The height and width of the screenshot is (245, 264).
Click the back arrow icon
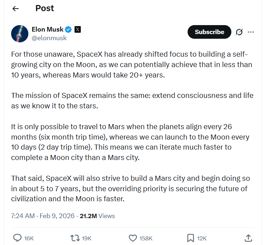pos(15,9)
